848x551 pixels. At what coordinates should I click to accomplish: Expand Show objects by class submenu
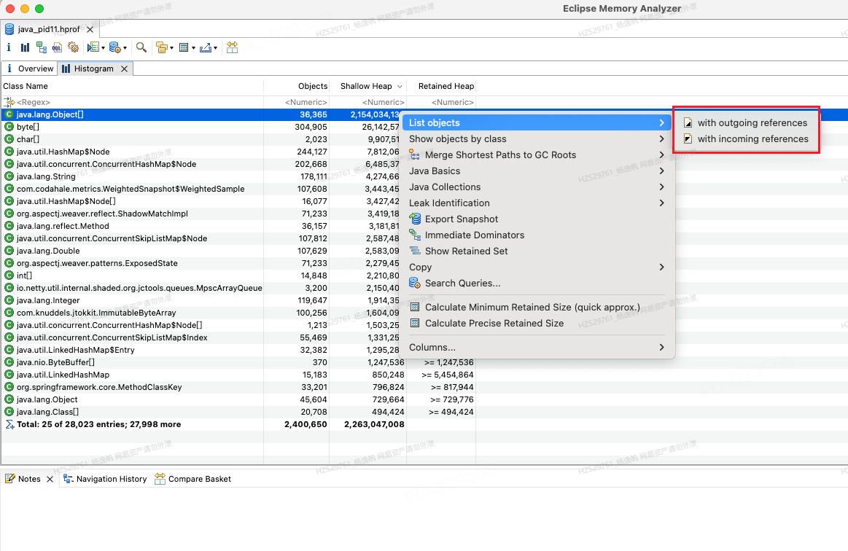[x=537, y=139]
